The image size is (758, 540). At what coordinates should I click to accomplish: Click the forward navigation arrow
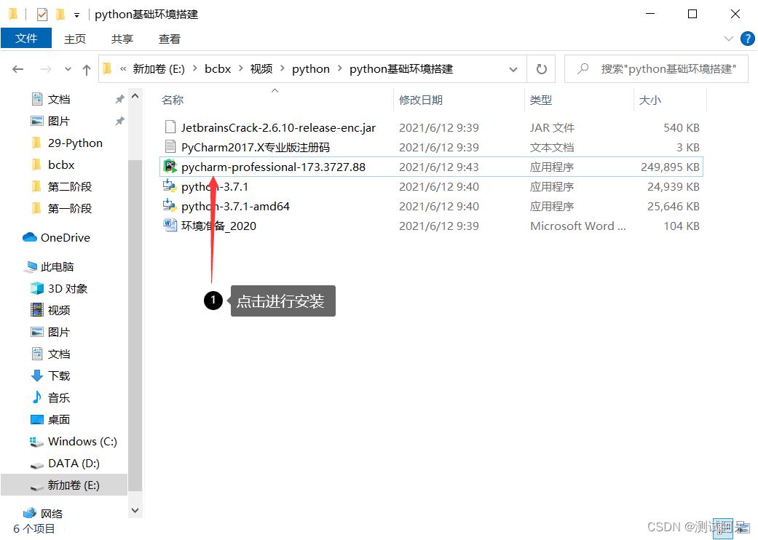click(46, 69)
